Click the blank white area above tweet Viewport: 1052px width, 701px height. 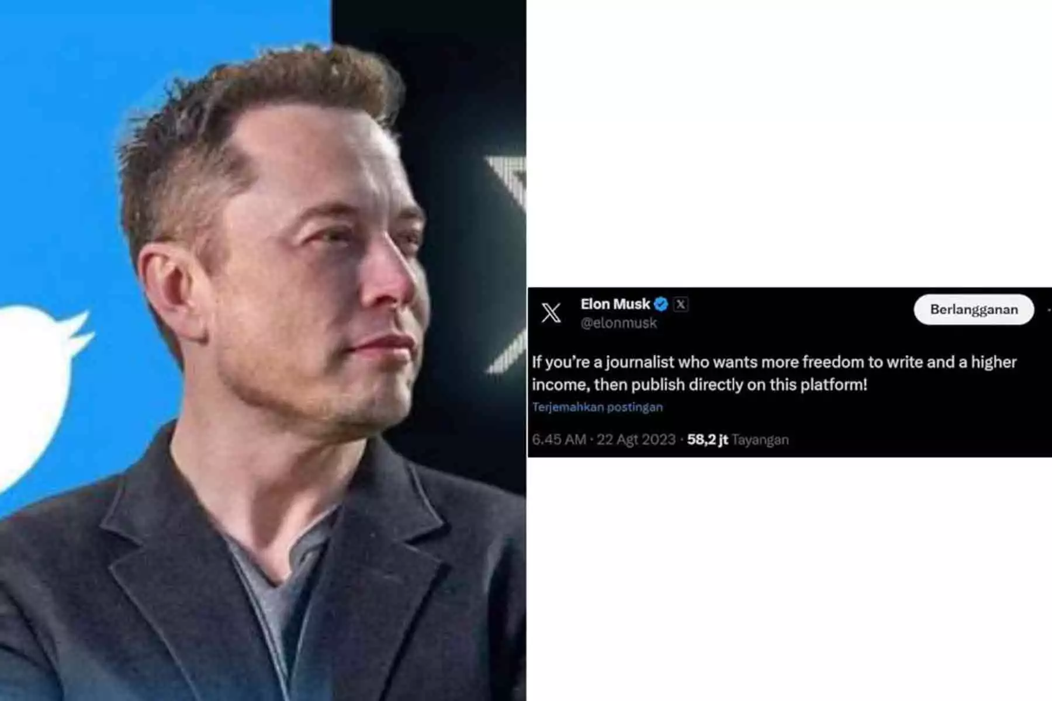click(x=789, y=143)
